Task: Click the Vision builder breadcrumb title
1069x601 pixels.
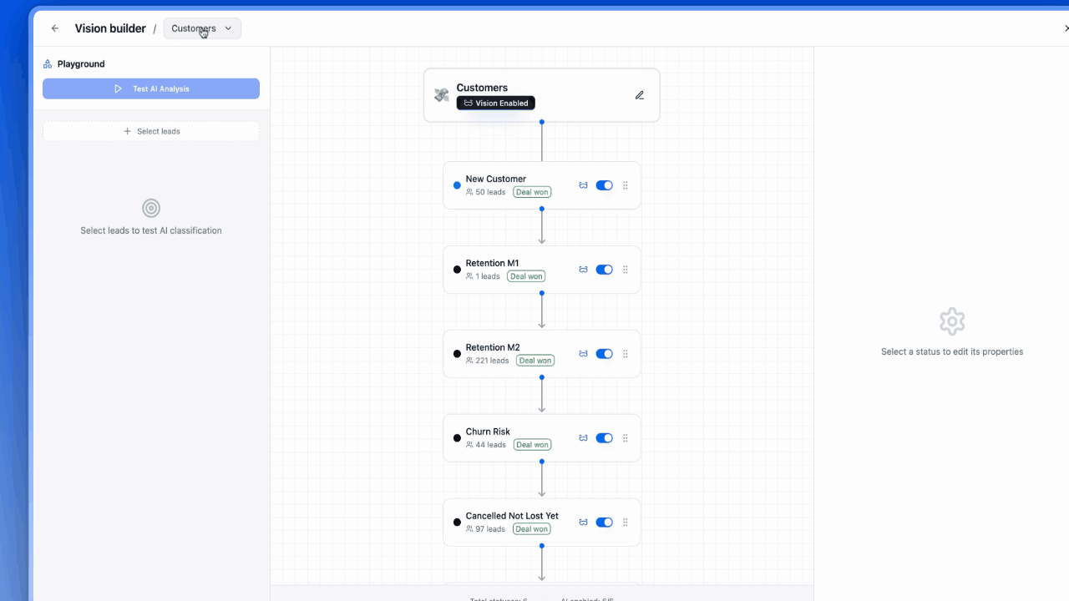Action: (109, 28)
